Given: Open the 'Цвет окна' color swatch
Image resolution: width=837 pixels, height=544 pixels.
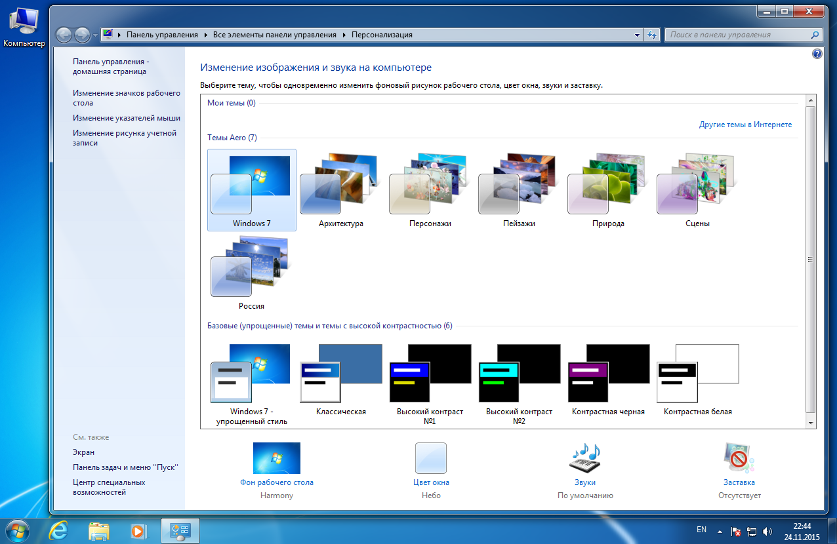Looking at the screenshot, I should click(431, 458).
